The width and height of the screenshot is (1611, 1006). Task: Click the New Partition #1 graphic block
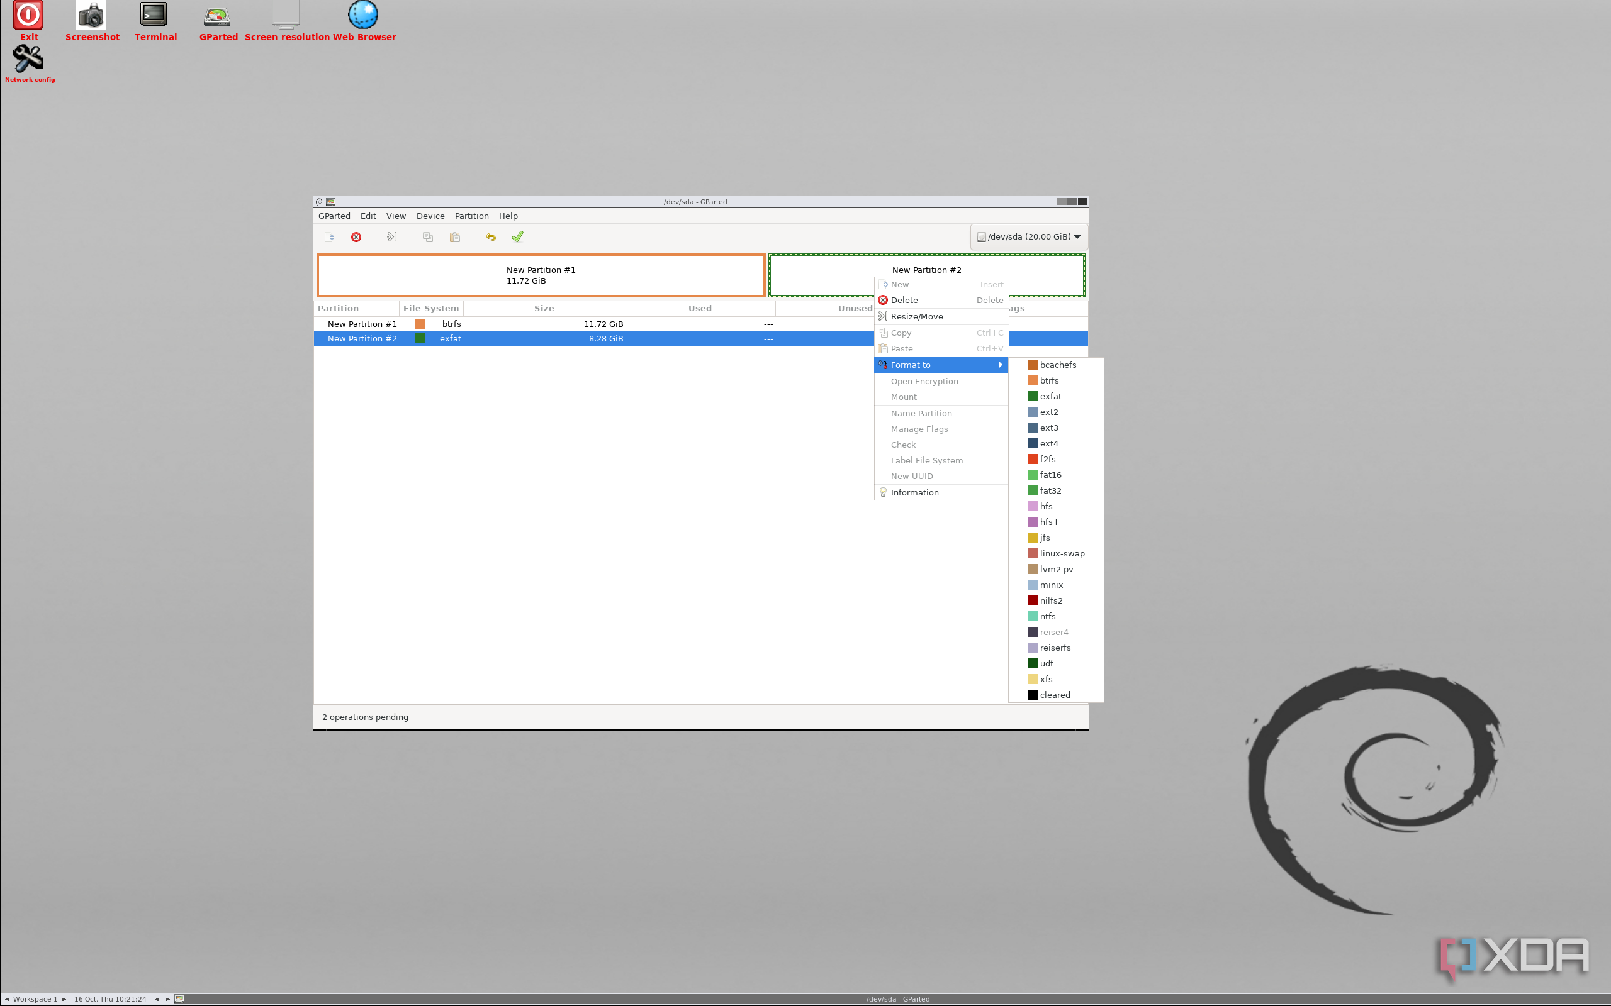(x=541, y=275)
